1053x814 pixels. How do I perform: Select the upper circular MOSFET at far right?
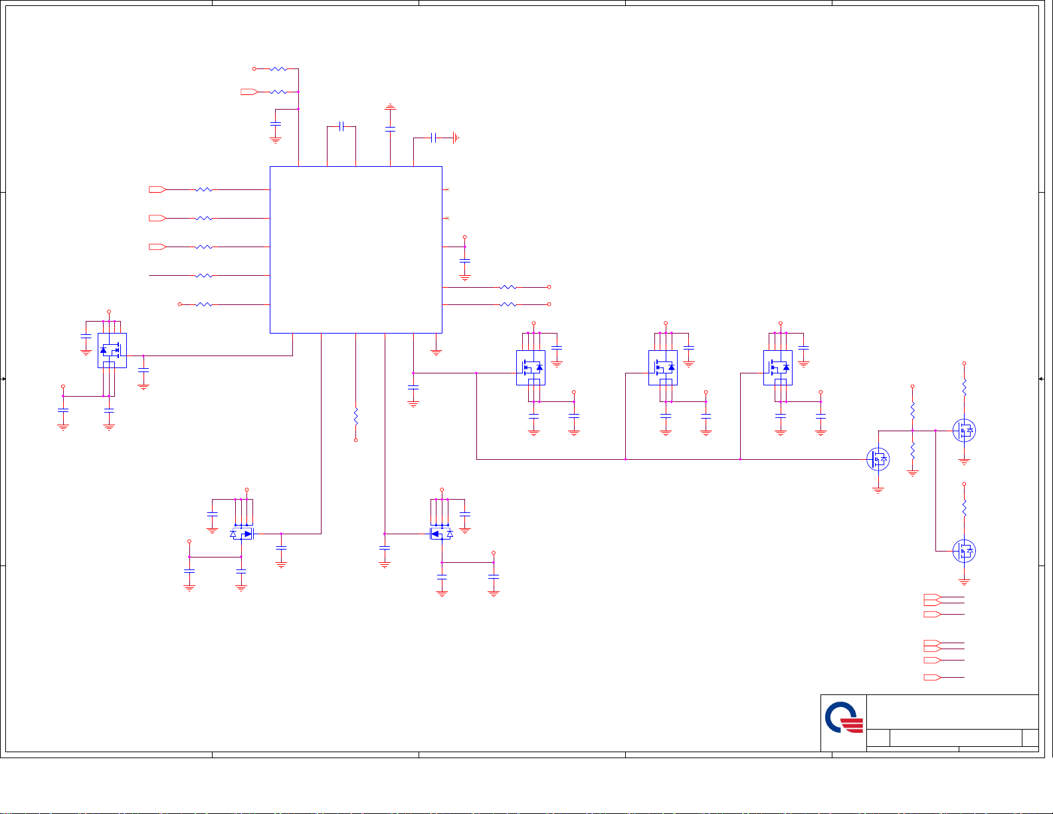click(x=964, y=431)
